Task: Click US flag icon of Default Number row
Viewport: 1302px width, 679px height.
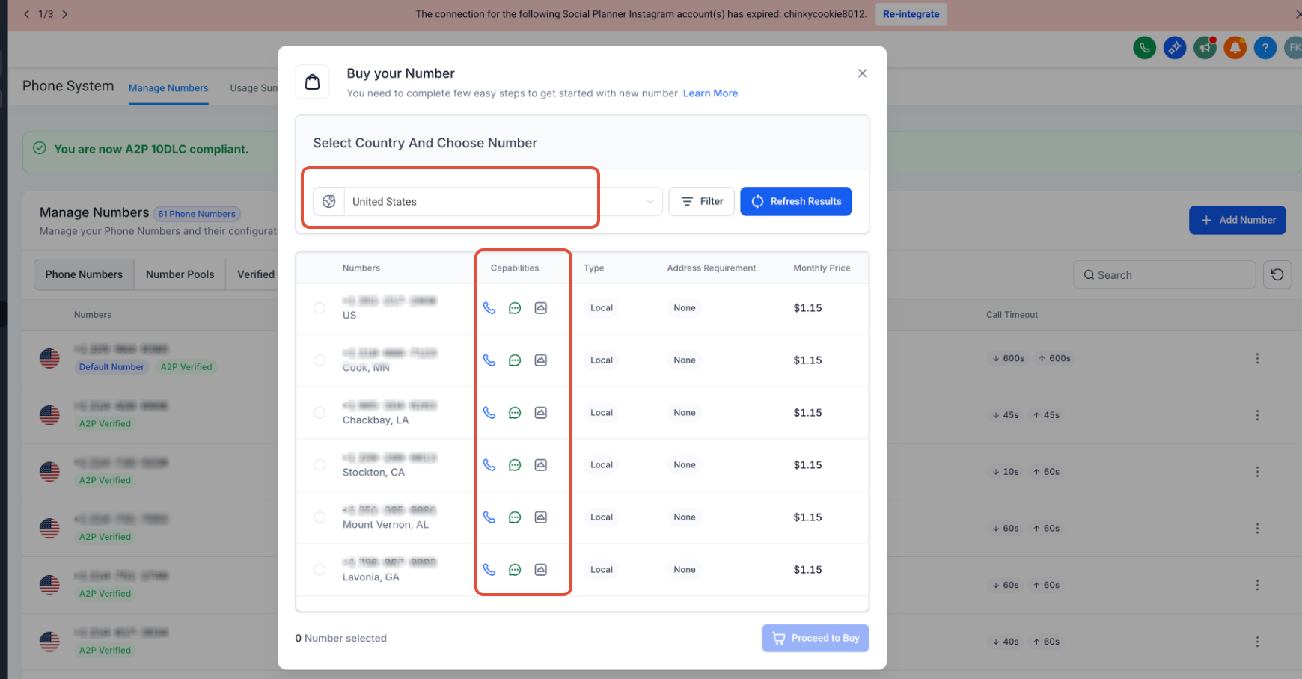Action: [x=49, y=358]
